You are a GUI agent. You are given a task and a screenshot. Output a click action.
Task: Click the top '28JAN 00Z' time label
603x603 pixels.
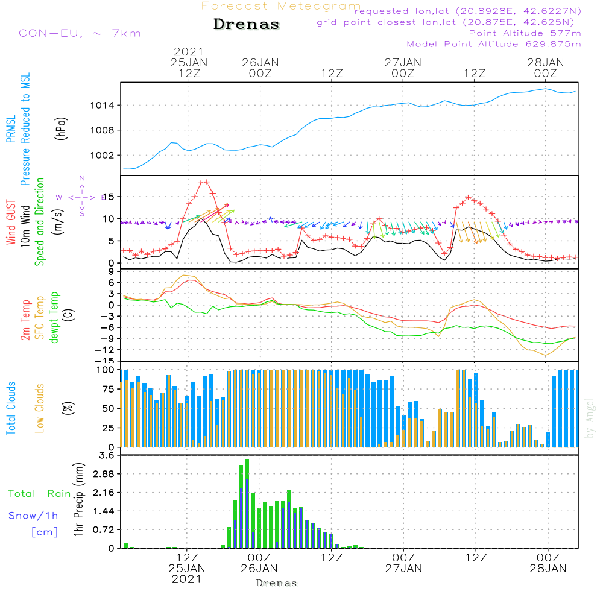tap(545, 68)
